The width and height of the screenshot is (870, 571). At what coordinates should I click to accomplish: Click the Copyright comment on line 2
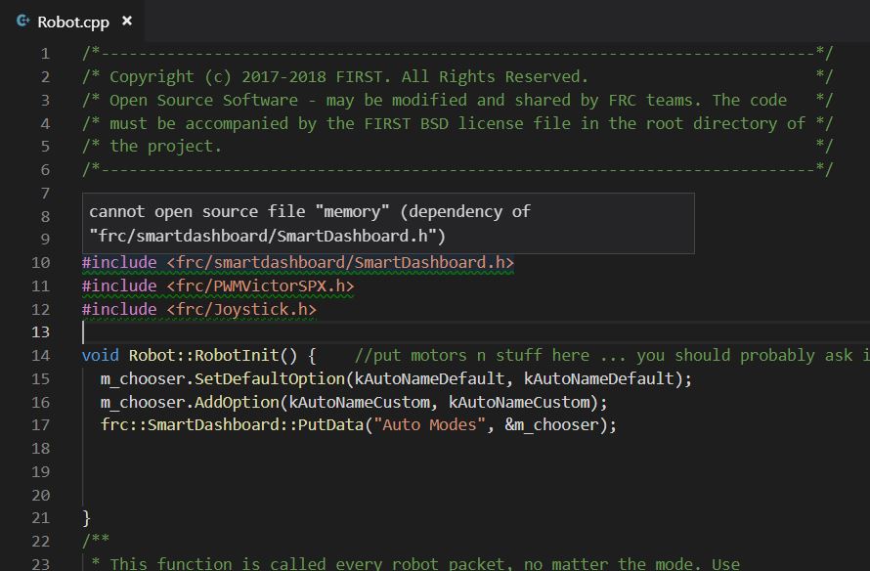pos(348,76)
